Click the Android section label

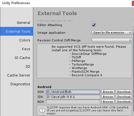pos(44,87)
